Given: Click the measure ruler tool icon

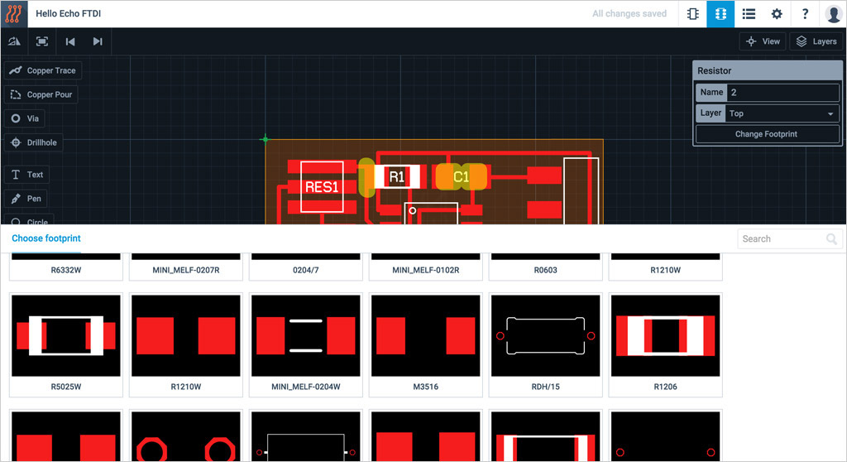Looking at the screenshot, I should click(x=15, y=41).
